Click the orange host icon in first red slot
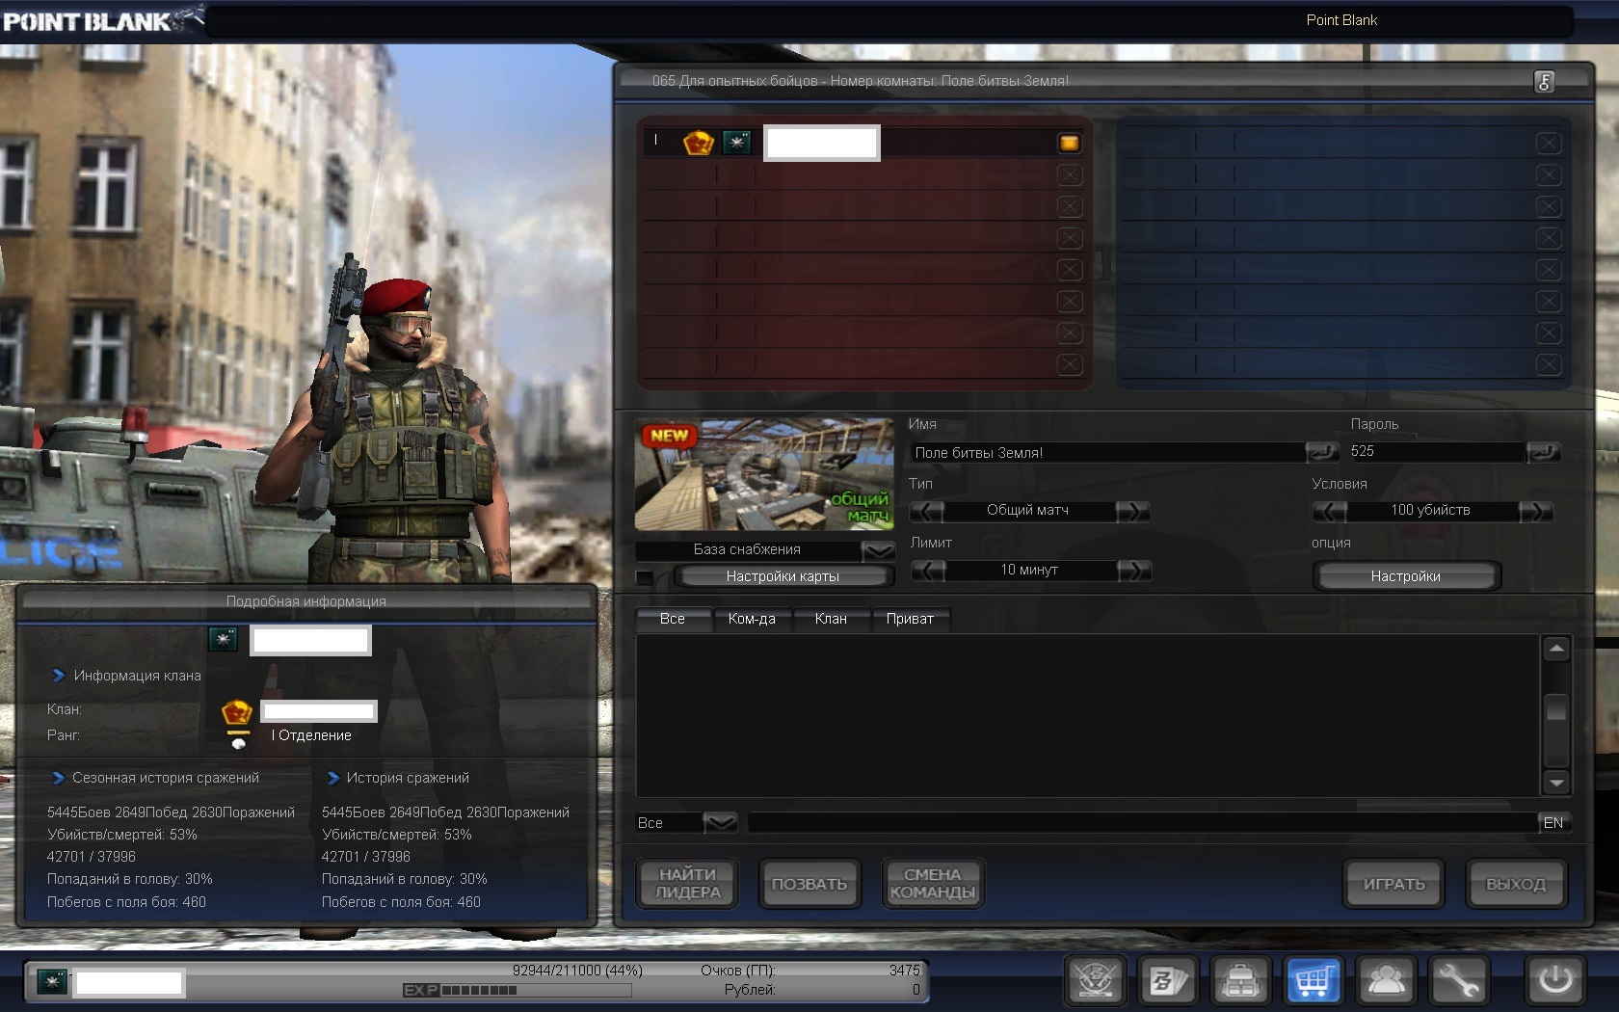 (1069, 144)
